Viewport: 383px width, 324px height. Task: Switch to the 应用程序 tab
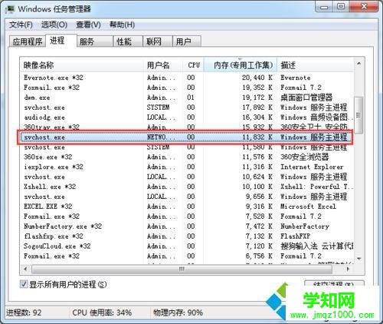(x=28, y=41)
